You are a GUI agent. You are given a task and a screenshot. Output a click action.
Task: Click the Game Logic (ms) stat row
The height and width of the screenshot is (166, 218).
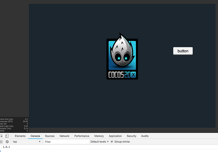(x=14, y=126)
